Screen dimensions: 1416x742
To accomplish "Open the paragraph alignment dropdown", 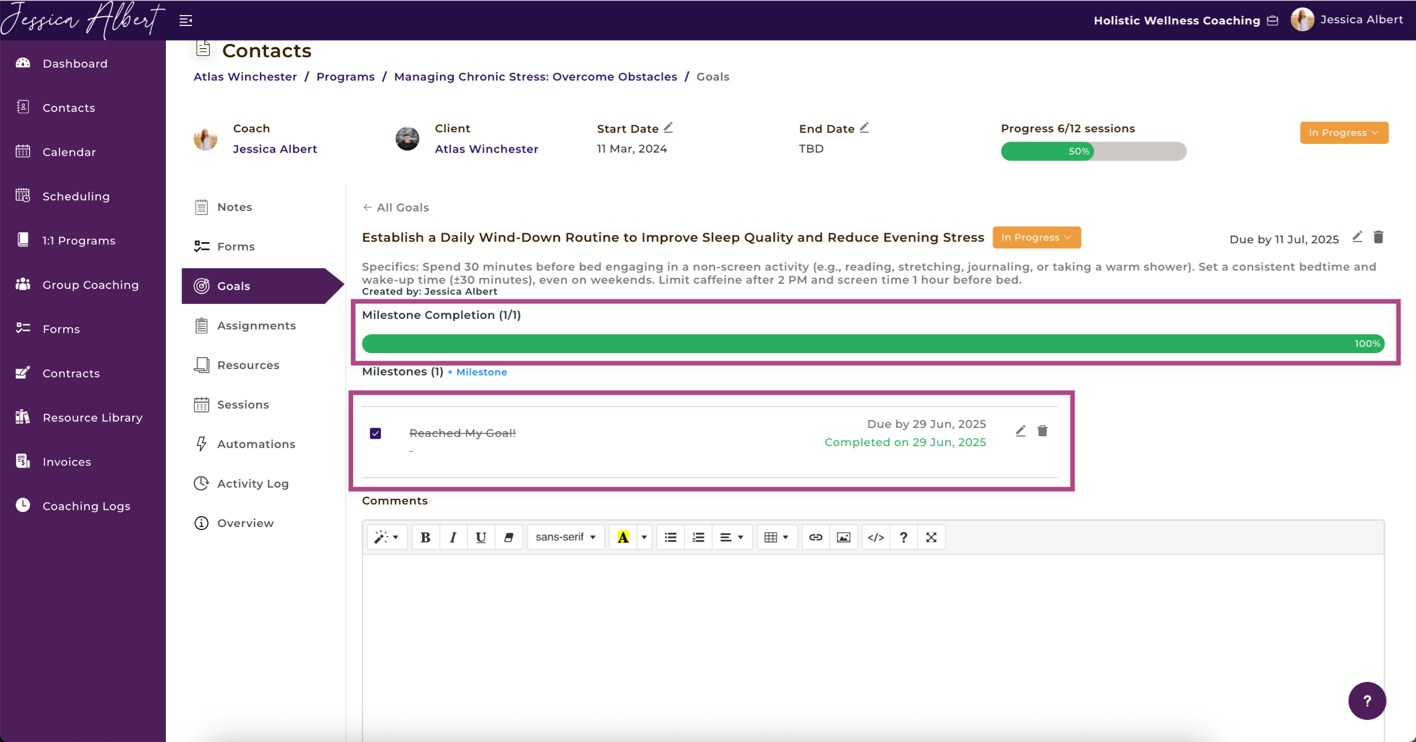I will coord(732,537).
